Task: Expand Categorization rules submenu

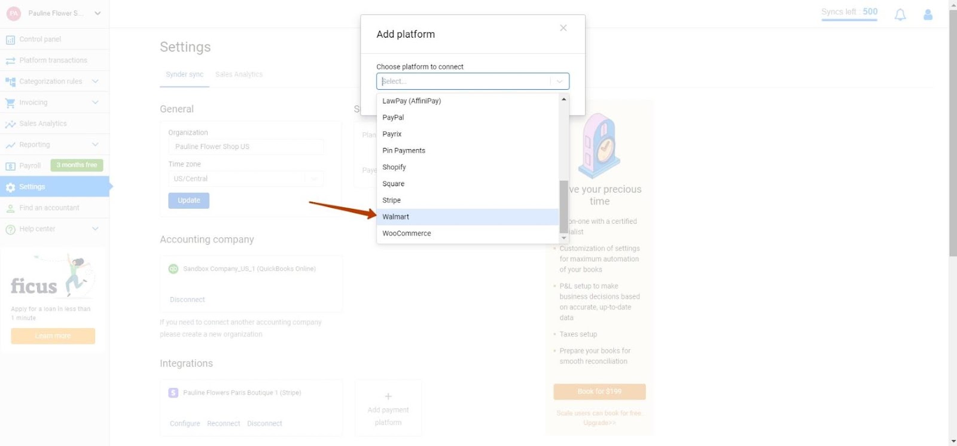Action: click(x=95, y=81)
